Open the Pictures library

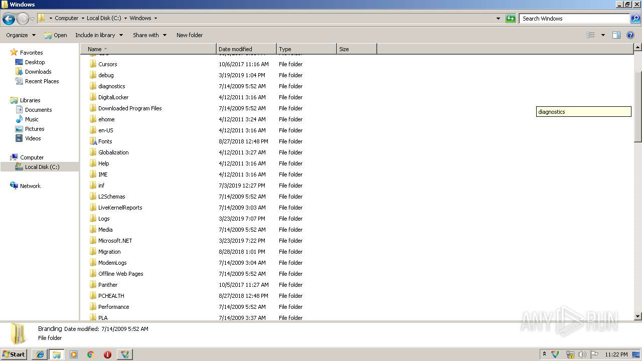pyautogui.click(x=30, y=129)
